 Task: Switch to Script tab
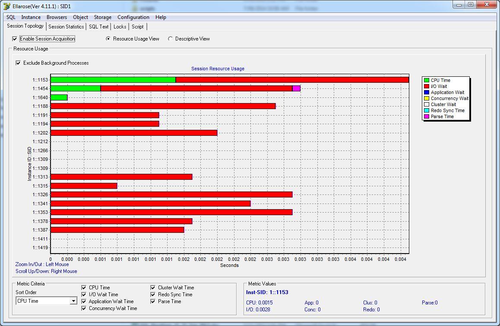point(137,27)
